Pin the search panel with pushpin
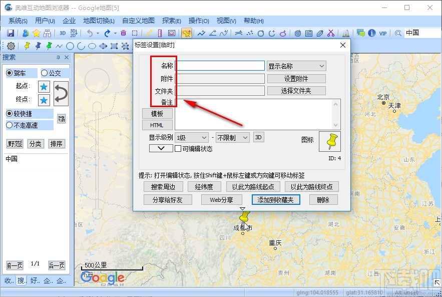The image size is (442, 297). pyautogui.click(x=58, y=57)
